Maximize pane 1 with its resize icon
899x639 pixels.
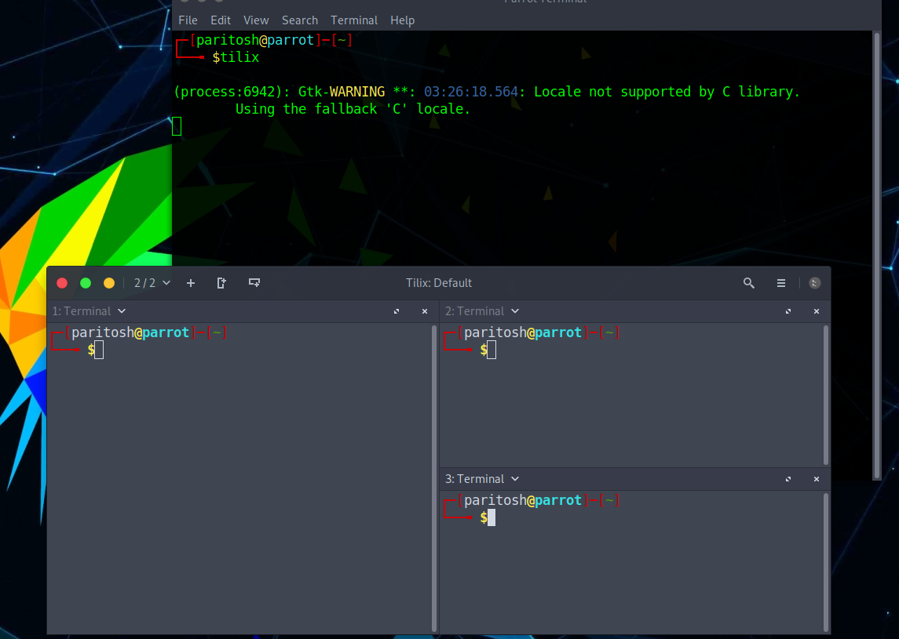[x=396, y=311]
